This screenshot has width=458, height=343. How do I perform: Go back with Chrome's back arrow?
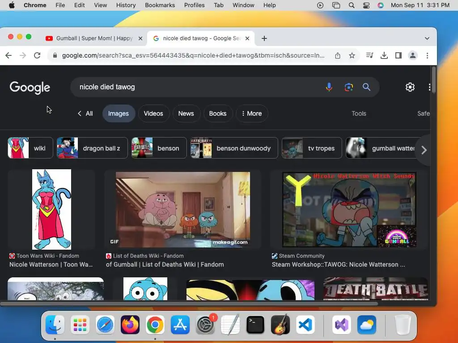pyautogui.click(x=8, y=55)
